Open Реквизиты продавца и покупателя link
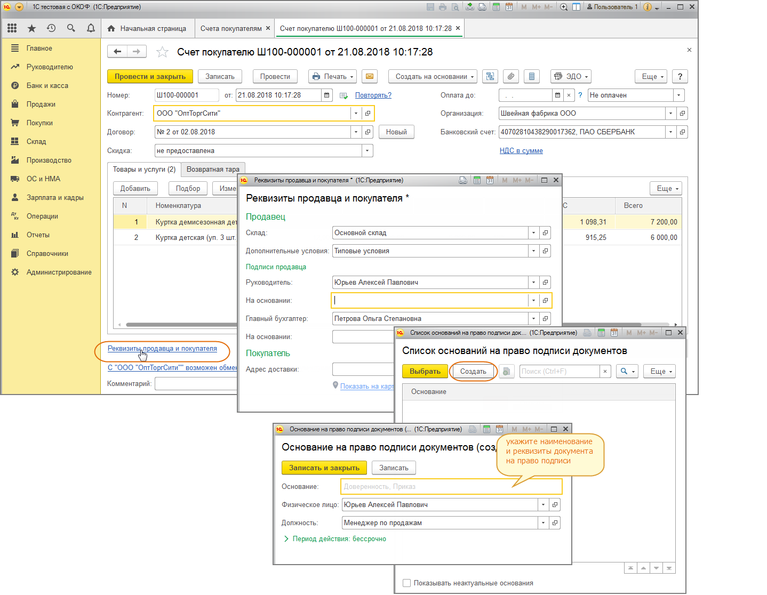The image size is (767, 595). 162,348
